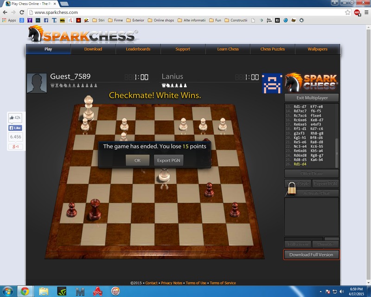Click the Google +1 button
Screen dimensions: 371x297
pos(15,147)
